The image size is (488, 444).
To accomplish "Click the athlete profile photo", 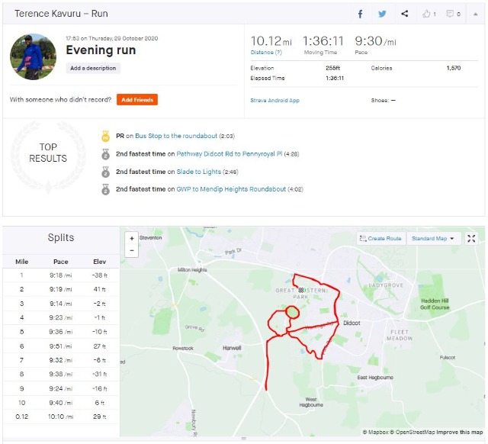I will [33, 56].
